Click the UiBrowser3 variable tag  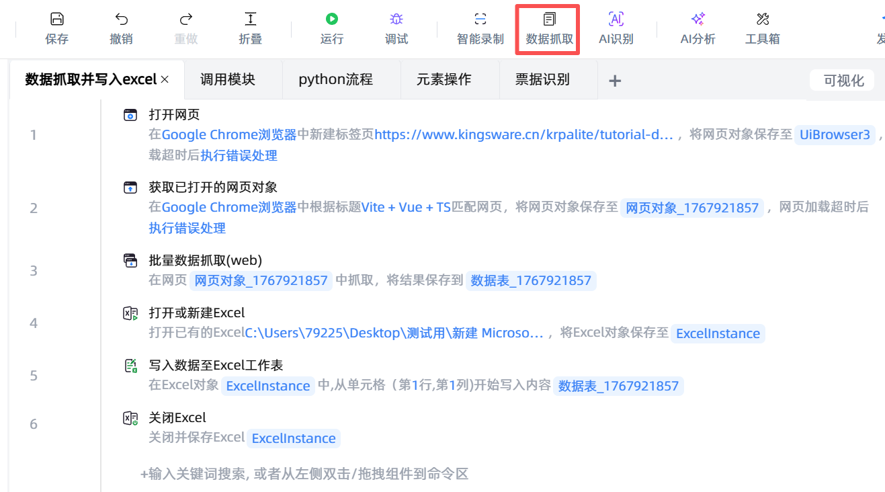(x=835, y=134)
